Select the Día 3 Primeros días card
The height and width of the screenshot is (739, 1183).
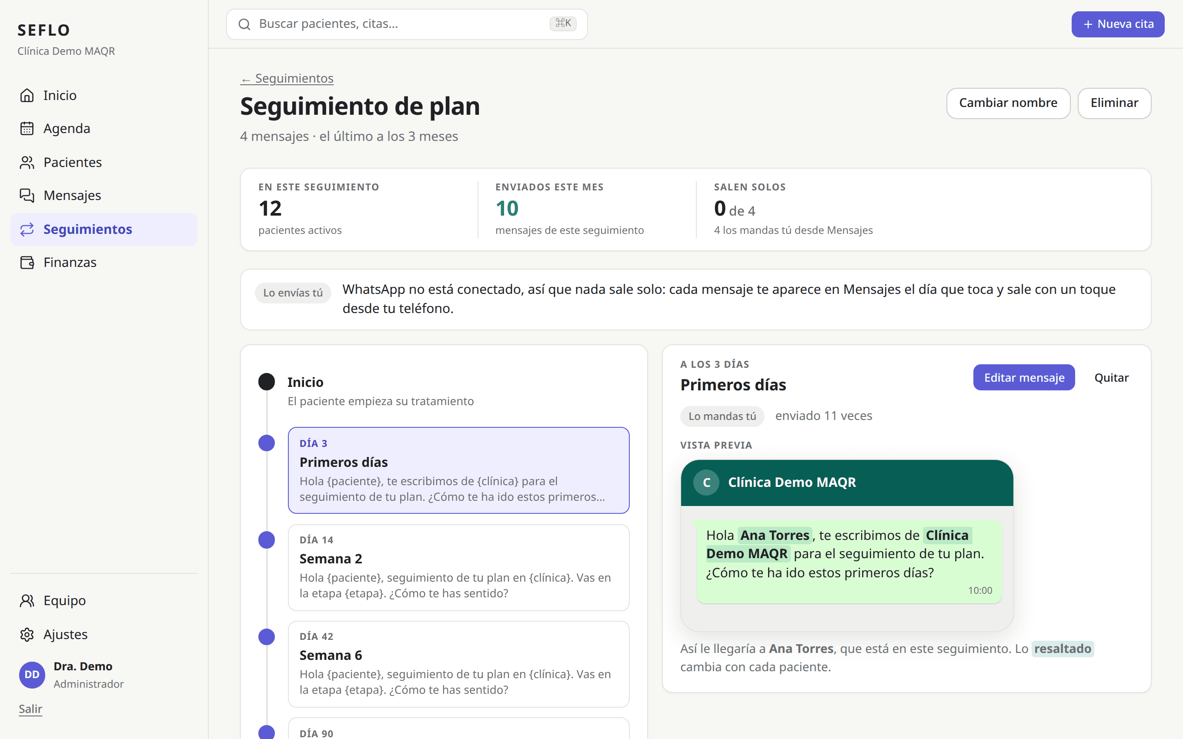tap(458, 470)
